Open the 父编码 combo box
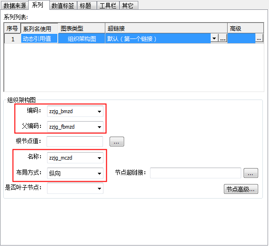The image size is (269, 246). pos(75,127)
